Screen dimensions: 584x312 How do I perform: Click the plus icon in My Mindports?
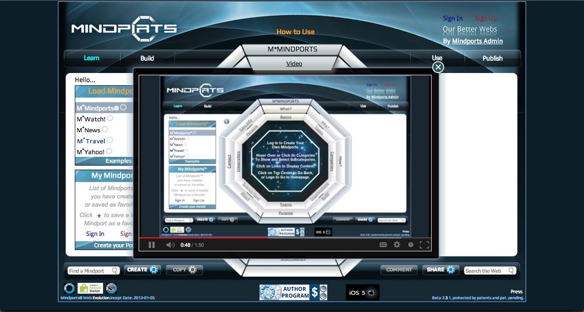click(x=99, y=216)
